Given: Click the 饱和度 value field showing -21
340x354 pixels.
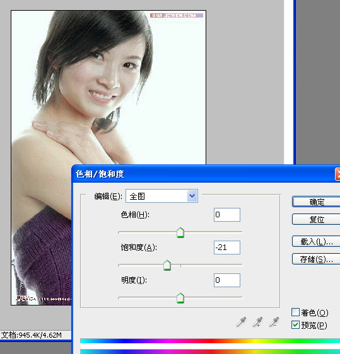Looking at the screenshot, I should 227,248.
